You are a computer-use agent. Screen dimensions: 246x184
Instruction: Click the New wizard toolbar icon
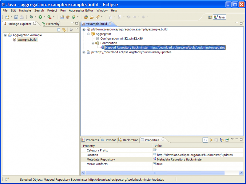pyautogui.click(x=7, y=17)
